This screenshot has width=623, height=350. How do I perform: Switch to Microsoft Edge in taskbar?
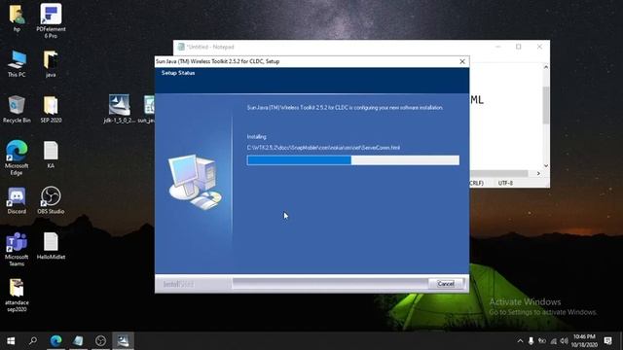[x=56, y=340]
